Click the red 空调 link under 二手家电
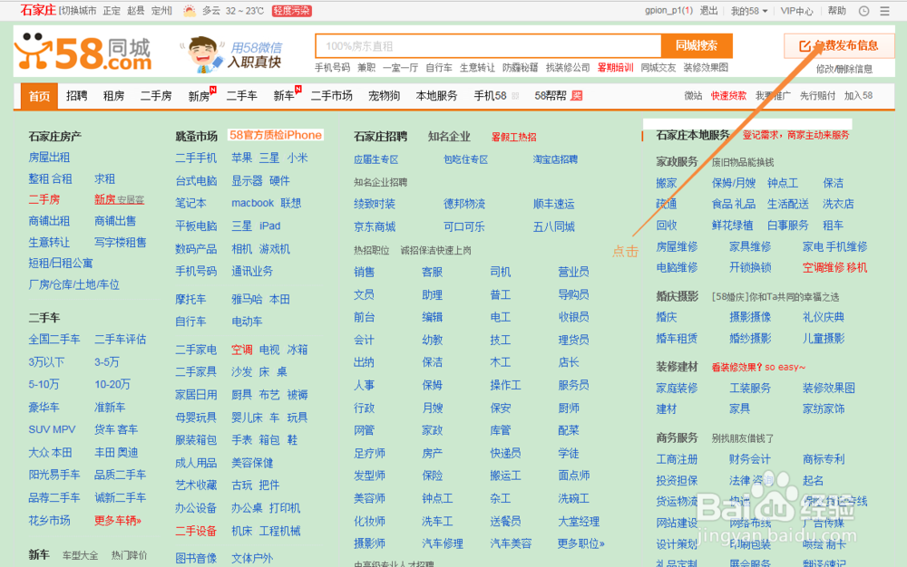This screenshot has height=567, width=907. (242, 350)
